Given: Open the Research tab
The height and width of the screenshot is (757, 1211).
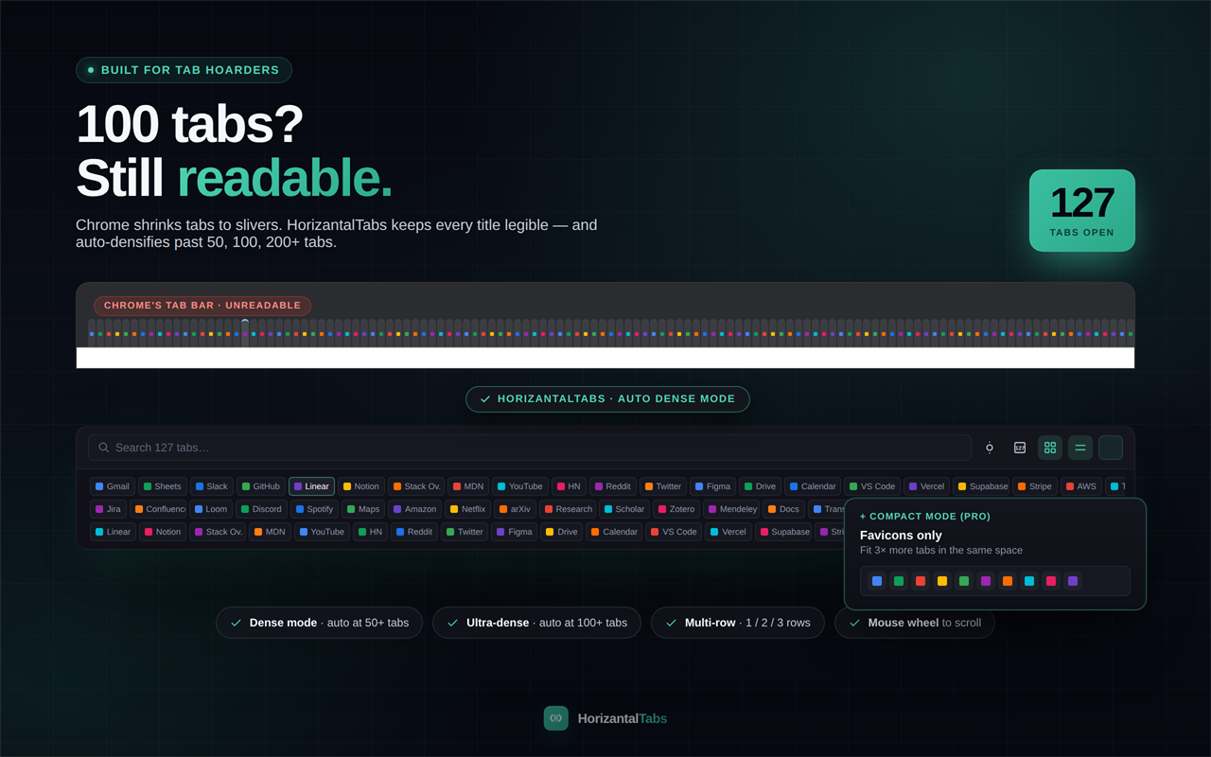Looking at the screenshot, I should [x=569, y=509].
